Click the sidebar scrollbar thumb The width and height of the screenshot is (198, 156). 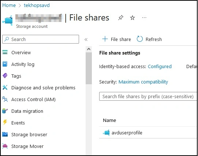click(89, 68)
